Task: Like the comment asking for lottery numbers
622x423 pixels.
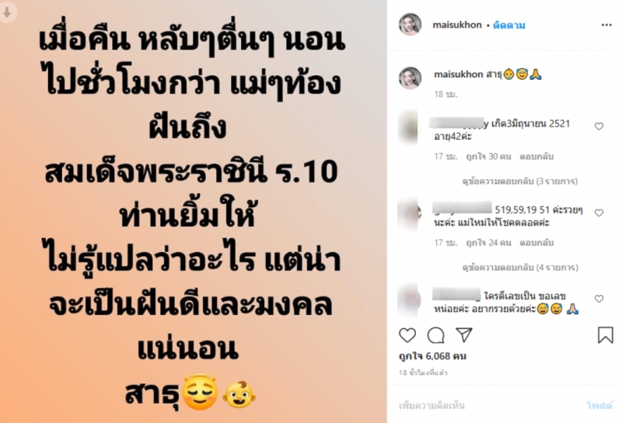Action: (x=599, y=299)
